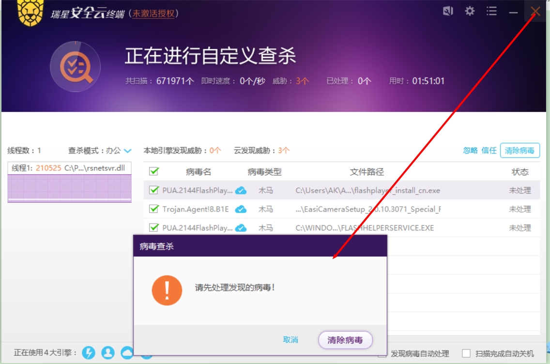550x364 pixels.
Task: Click the 病毒类型 column header
Action: click(x=264, y=172)
